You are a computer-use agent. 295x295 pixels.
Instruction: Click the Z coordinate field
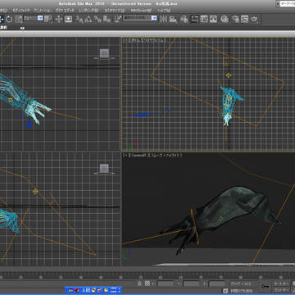pos(217,284)
